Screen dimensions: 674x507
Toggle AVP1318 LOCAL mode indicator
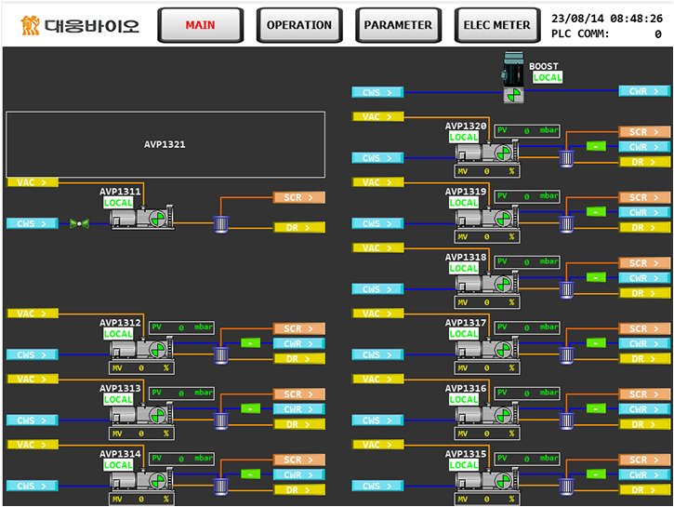(x=464, y=268)
